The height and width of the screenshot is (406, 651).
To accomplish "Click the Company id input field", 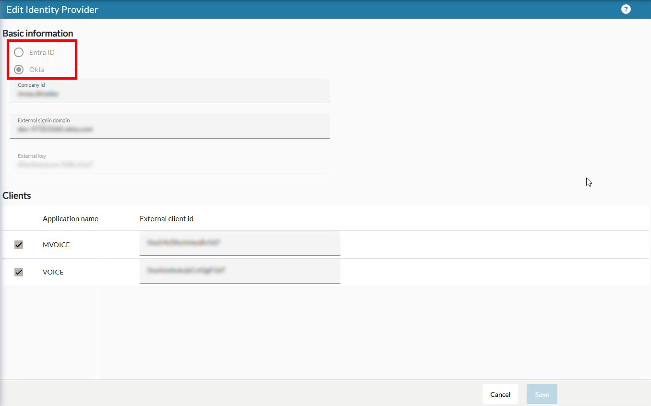I will click(x=170, y=91).
